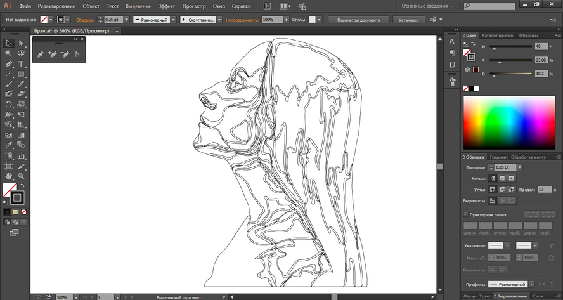Open zoom level dropdown at 300%
The image size is (563, 300).
point(75,297)
